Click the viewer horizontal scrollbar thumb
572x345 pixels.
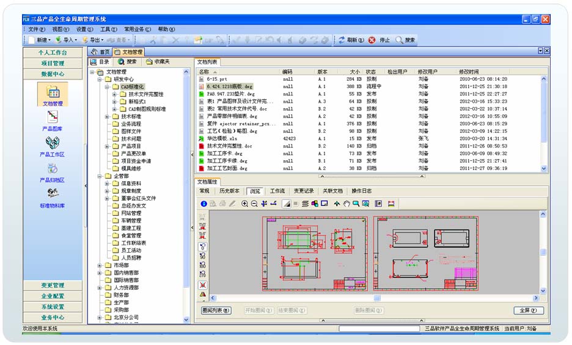(376, 299)
